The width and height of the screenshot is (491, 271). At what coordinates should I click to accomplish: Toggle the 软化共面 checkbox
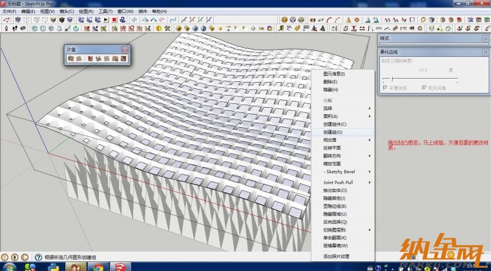[x=424, y=87]
